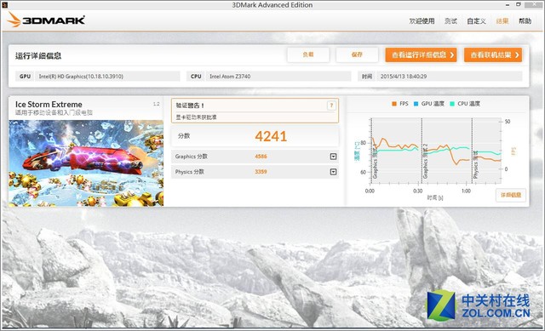Image resolution: width=545 pixels, height=331 pixels.
Task: Click 详细信息 button under the chart
Action: [x=511, y=195]
